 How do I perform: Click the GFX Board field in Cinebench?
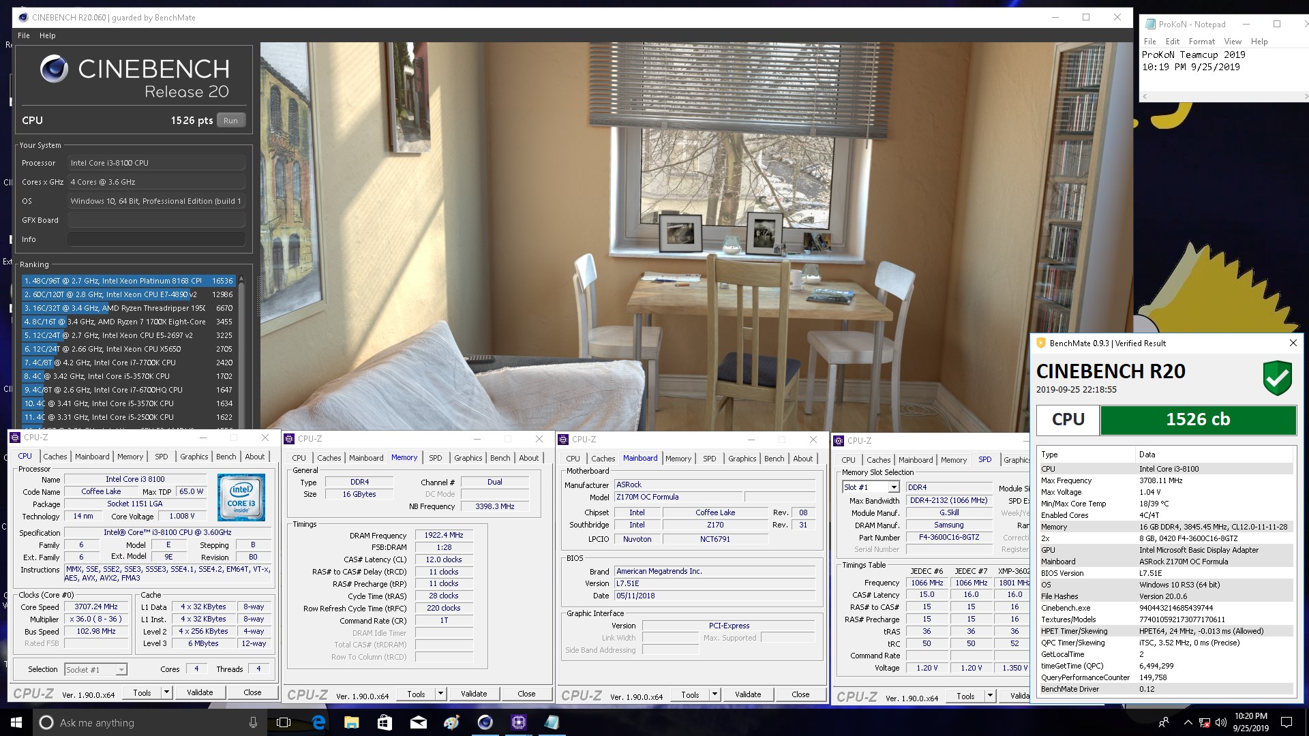tap(156, 220)
